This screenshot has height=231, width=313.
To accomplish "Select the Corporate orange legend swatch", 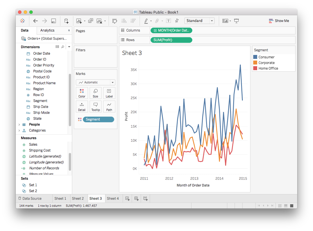I will tap(255, 63).
